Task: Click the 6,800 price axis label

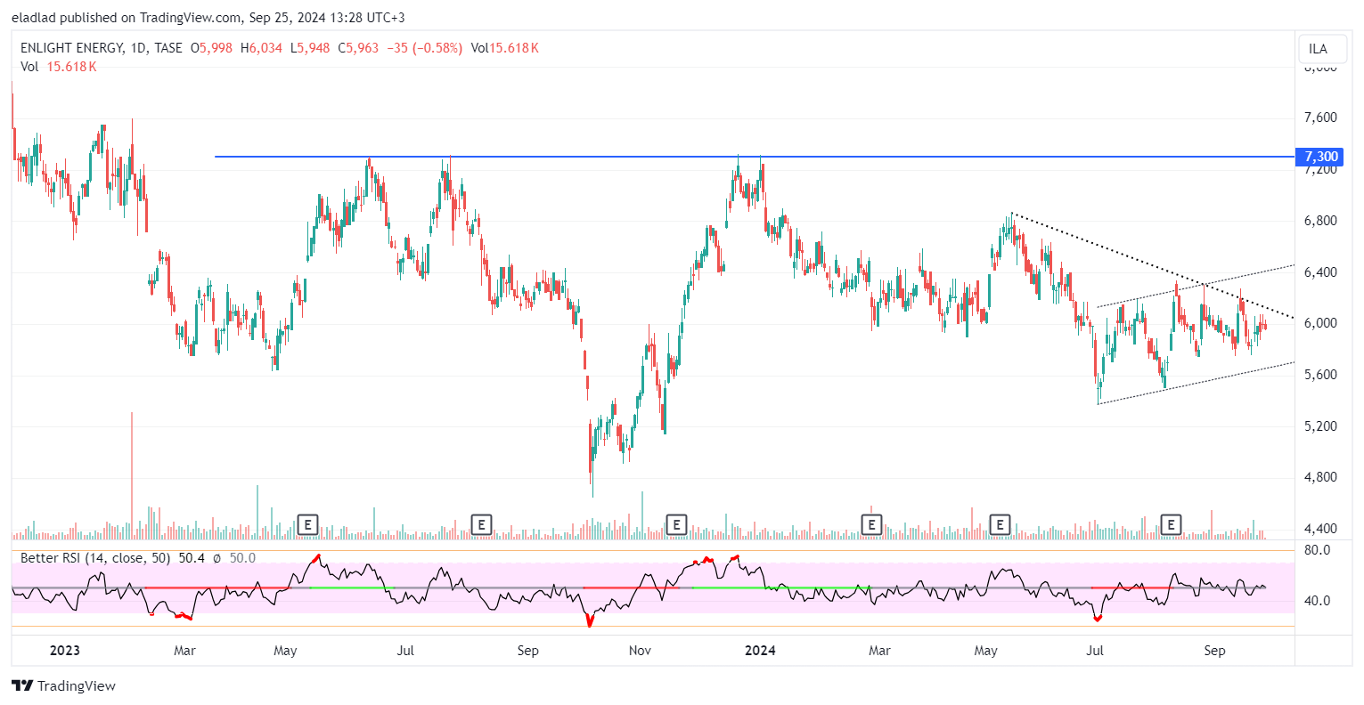Action: pyautogui.click(x=1320, y=221)
